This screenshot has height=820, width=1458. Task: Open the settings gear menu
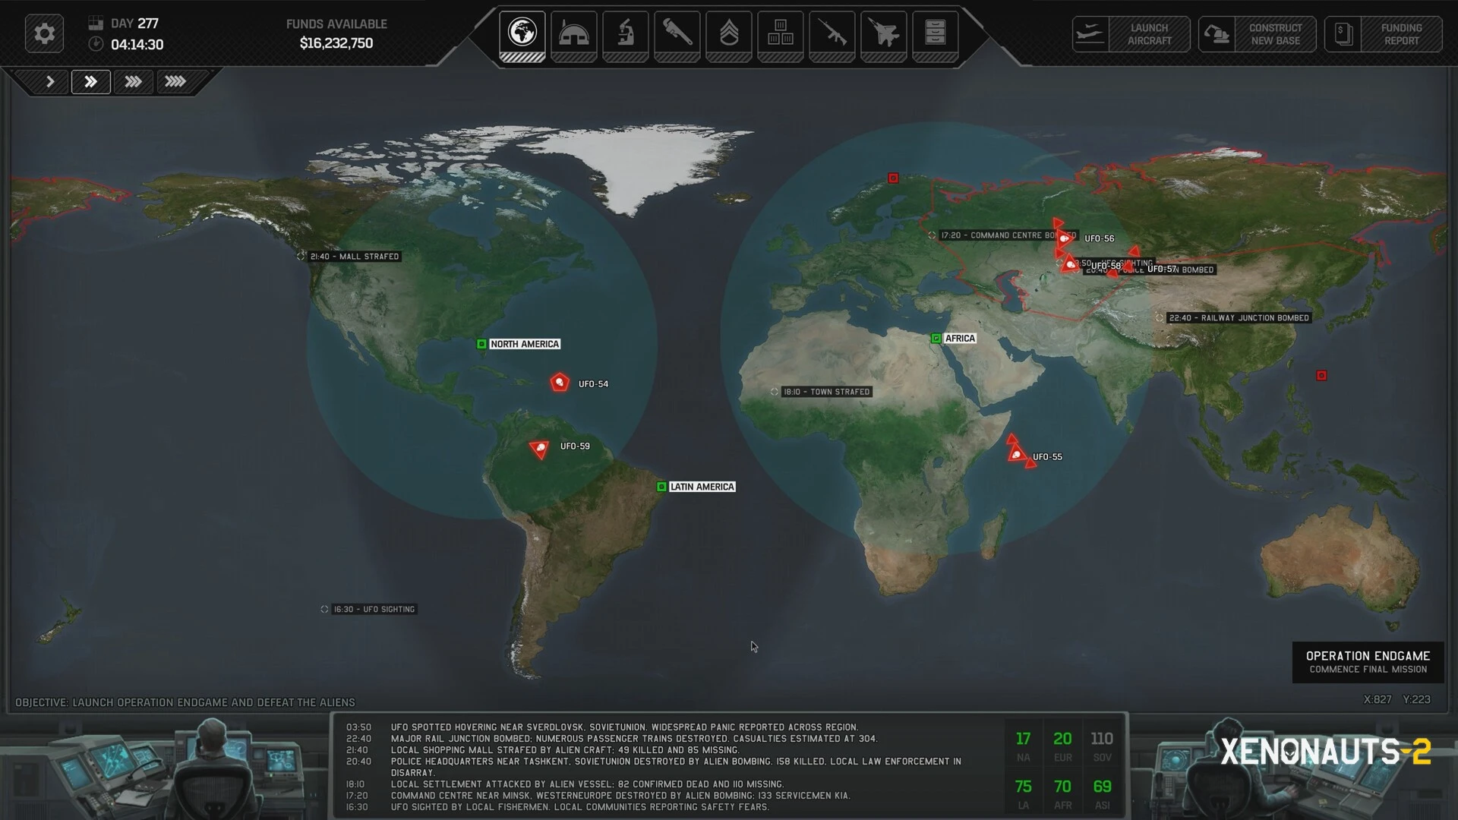pos(44,34)
